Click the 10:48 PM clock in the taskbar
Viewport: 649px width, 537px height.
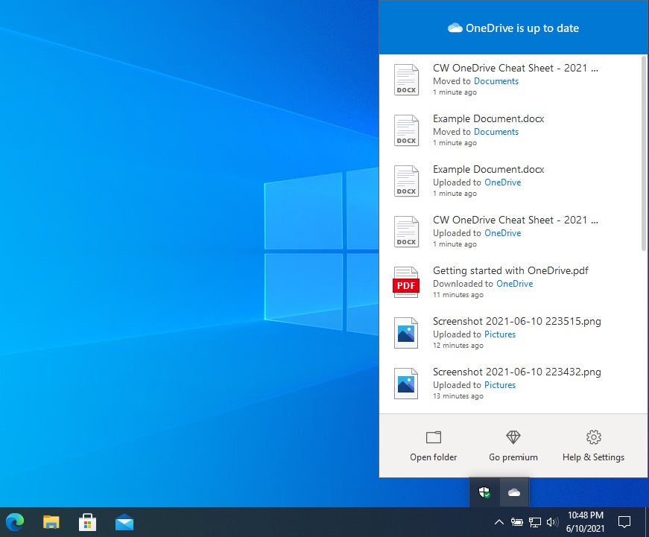pos(585,515)
